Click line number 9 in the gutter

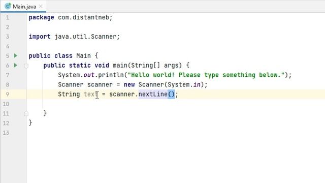(x=8, y=95)
